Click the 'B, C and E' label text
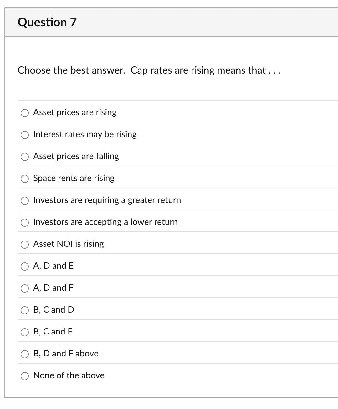Viewport: 338px width, 409px height. click(53, 331)
